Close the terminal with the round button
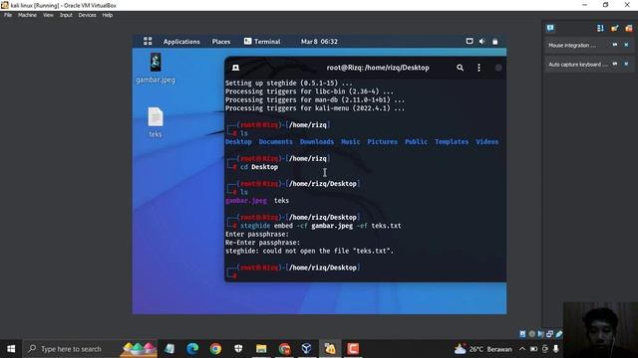Viewport: 638px width, 358px height. point(498,68)
